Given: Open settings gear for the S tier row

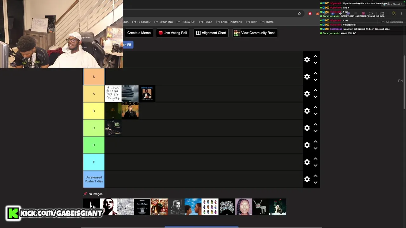Looking at the screenshot, I should 307,77.
